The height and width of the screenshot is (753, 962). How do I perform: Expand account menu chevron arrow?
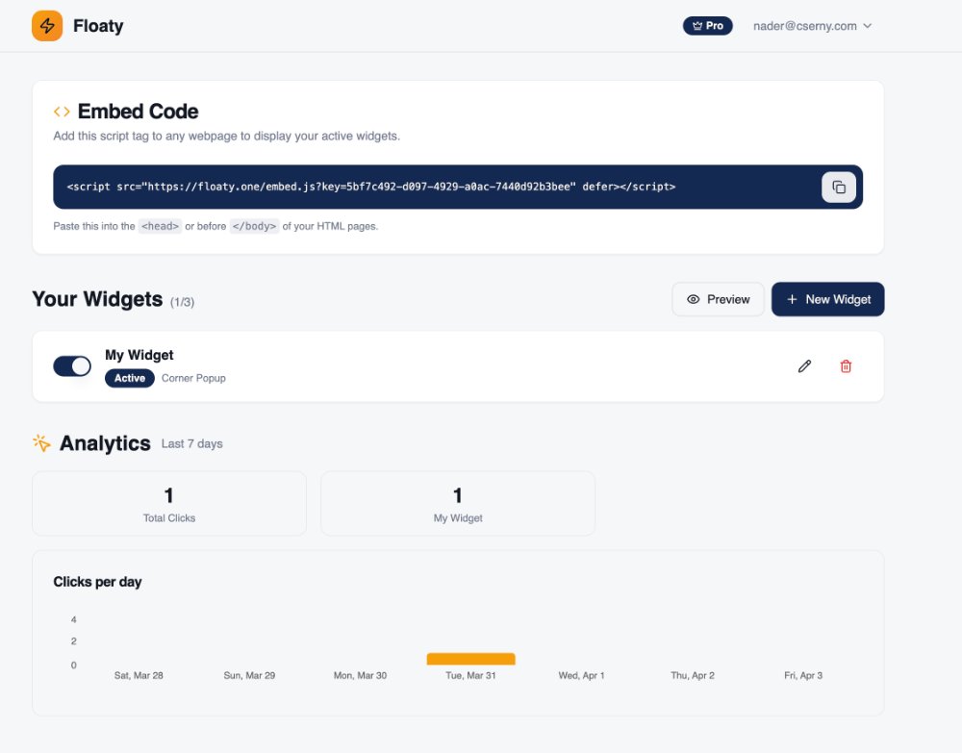867,26
